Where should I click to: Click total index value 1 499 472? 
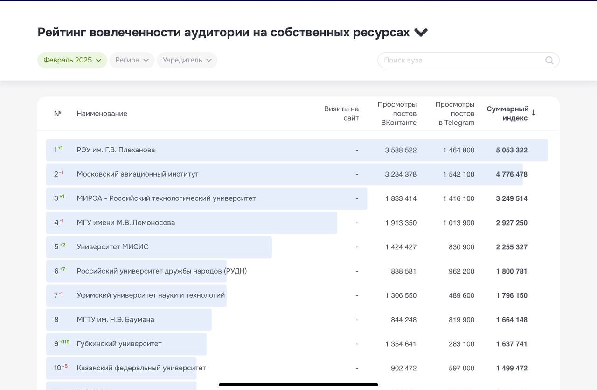point(512,368)
